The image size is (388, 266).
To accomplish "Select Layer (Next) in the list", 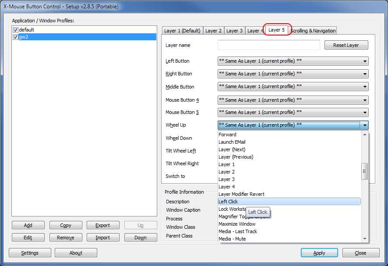I will click(x=232, y=149).
